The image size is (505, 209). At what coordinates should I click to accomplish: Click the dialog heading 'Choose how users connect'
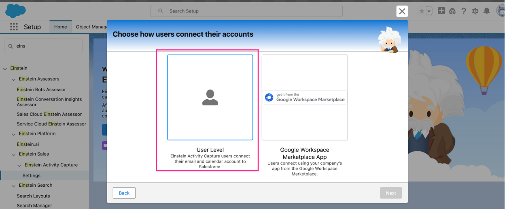pos(183,34)
